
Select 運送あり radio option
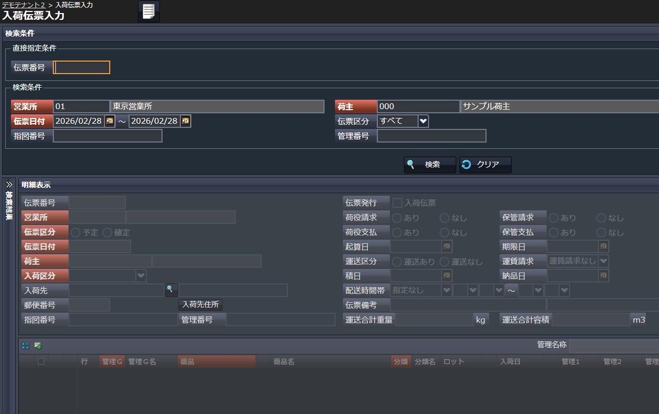[x=397, y=262]
